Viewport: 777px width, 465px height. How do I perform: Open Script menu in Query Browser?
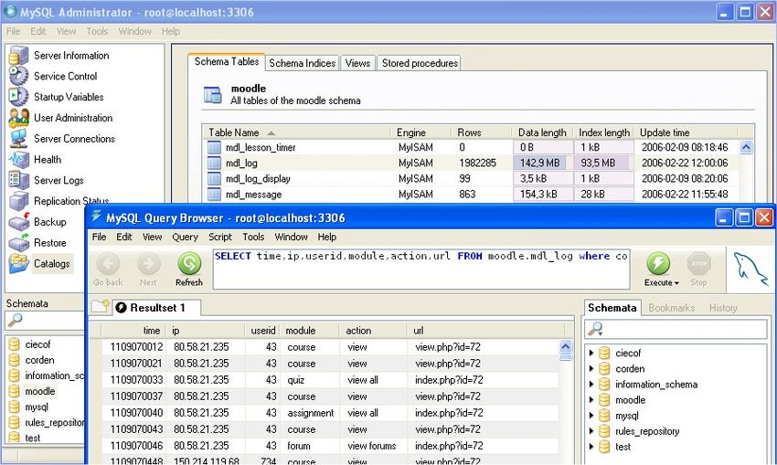point(220,237)
